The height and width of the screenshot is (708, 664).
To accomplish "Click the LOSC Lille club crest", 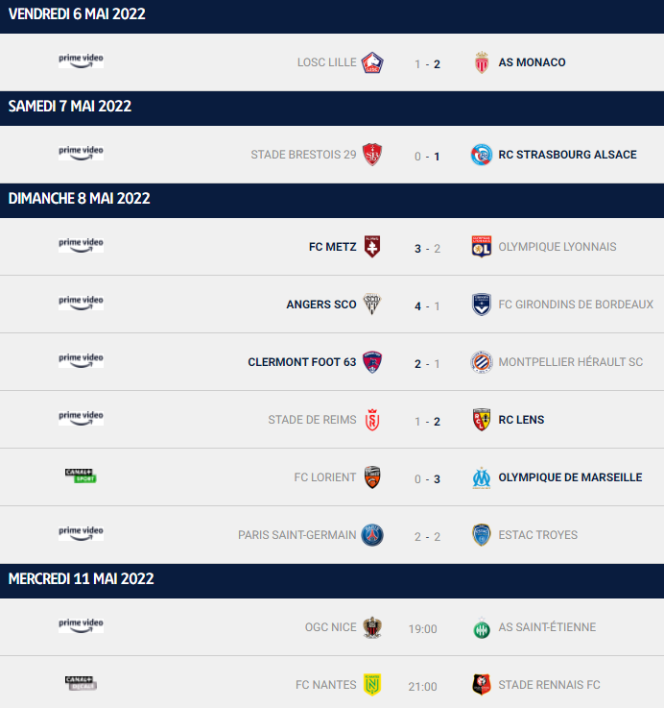I will pyautogui.click(x=372, y=62).
